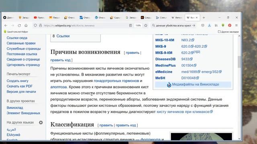The width and height of the screenshot is (257, 144).
Task: Click Создать книгу in sidebar
Action: [x=17, y=81]
